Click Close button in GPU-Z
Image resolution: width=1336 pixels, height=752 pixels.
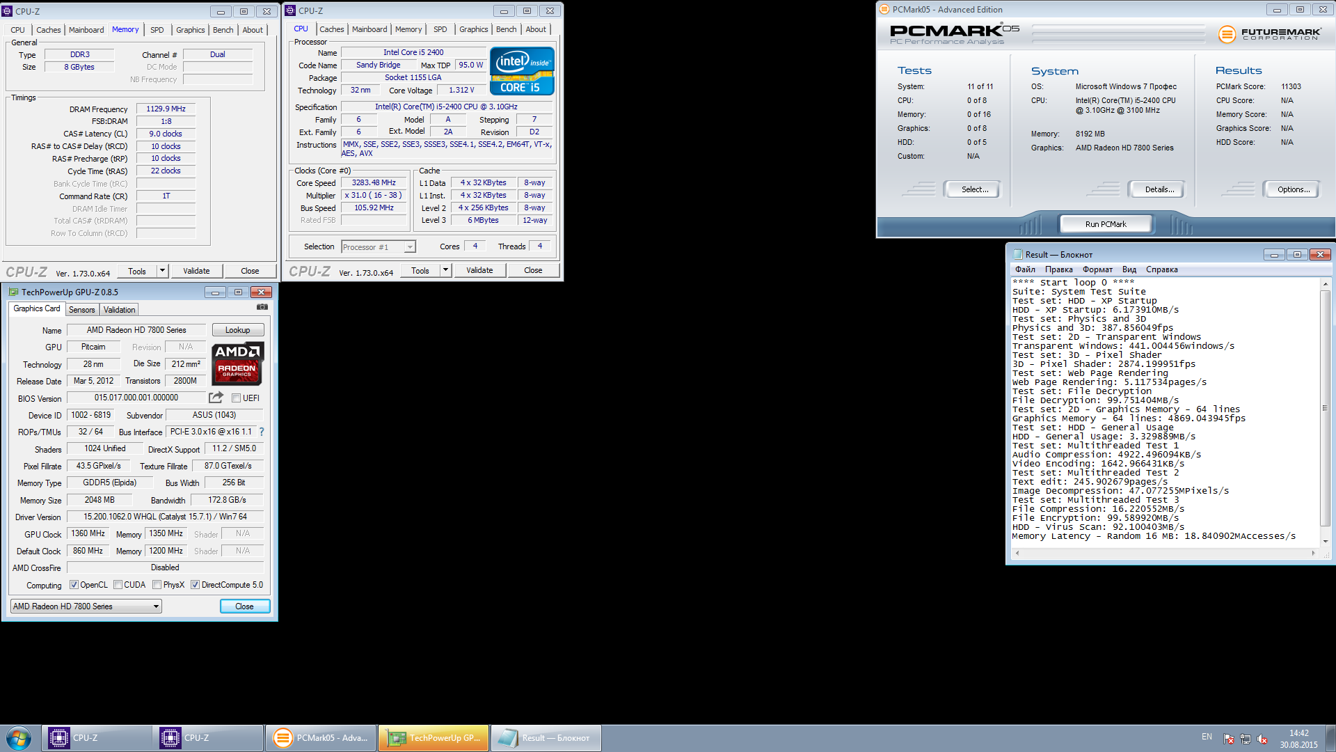click(244, 606)
